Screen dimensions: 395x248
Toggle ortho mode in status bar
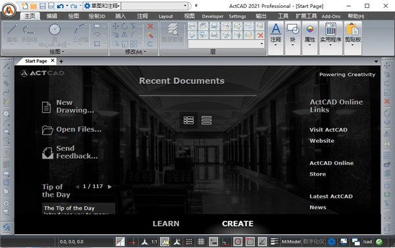point(225,241)
